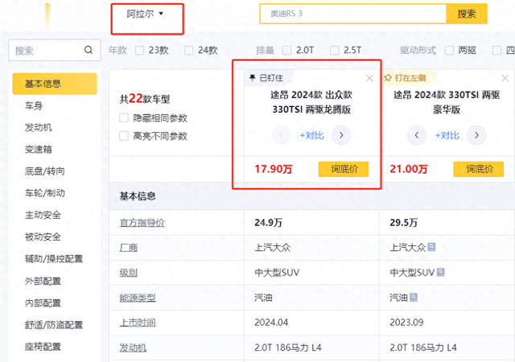Viewport: 515px width, 362px height.
Task: Open the 厂商 parameter link
Action: (129, 247)
